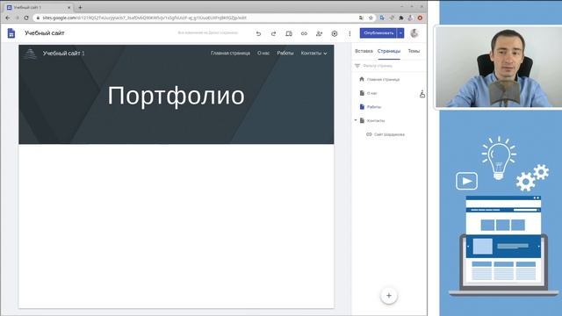
Task: Click the Портфолио page title
Action: pyautogui.click(x=176, y=96)
